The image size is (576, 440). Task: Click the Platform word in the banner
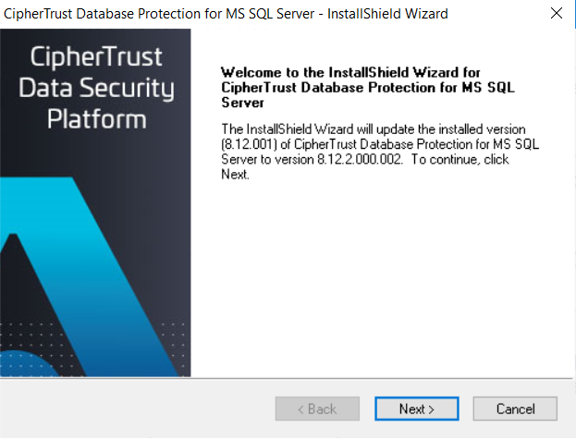pyautogui.click(x=96, y=119)
